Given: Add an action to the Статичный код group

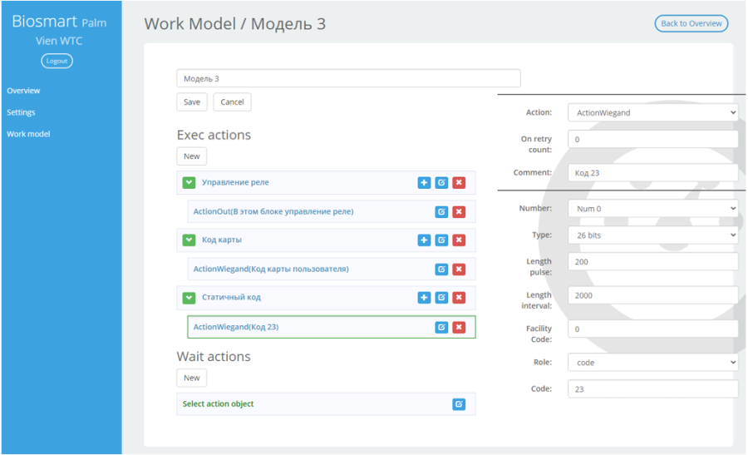Looking at the screenshot, I should point(424,298).
